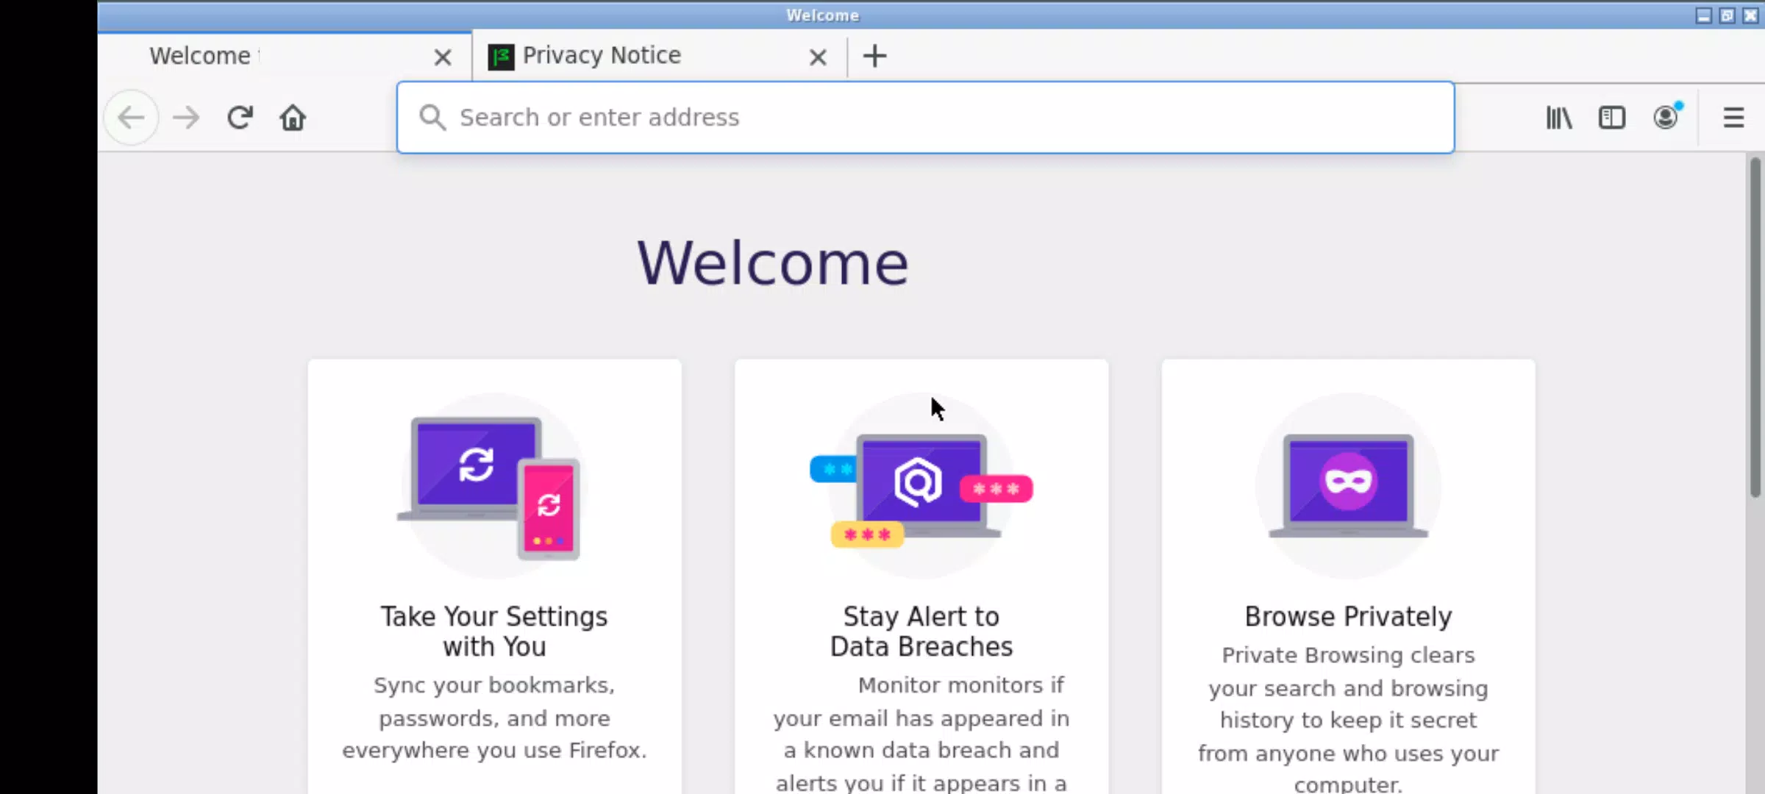Click the large Welcome page heading
This screenshot has height=794, width=1765.
pos(773,263)
